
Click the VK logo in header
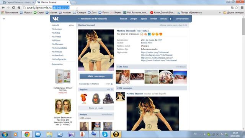[x=56, y=19]
